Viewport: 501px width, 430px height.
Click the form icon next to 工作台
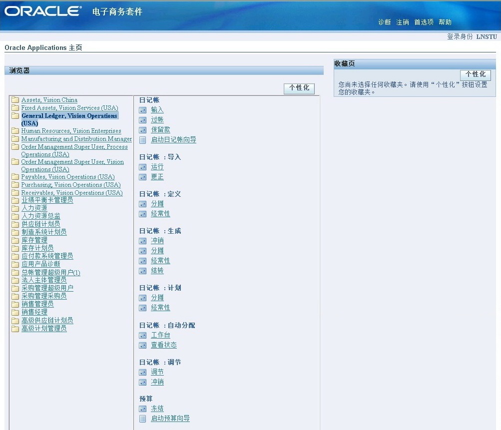point(142,336)
